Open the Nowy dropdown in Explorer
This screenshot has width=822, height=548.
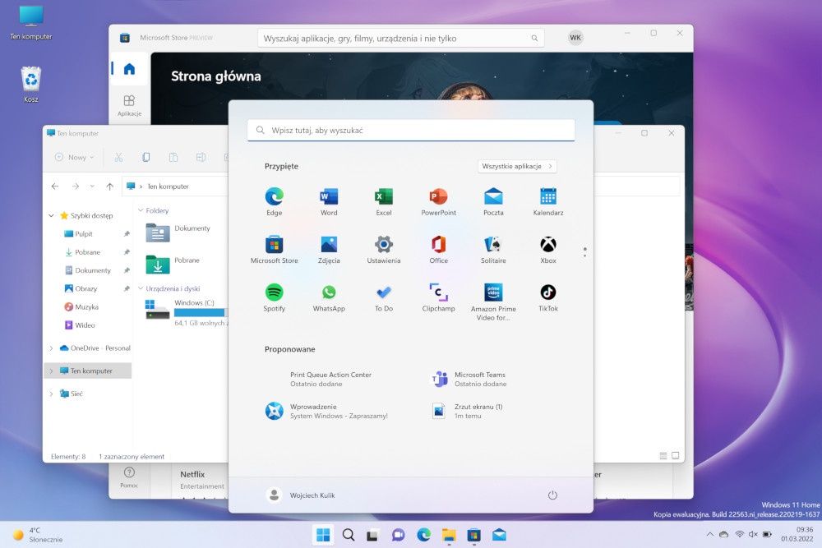click(75, 157)
